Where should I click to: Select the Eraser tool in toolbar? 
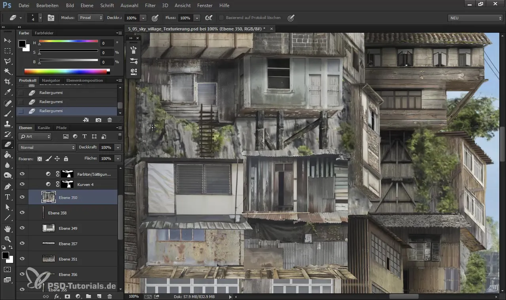[x=8, y=144]
